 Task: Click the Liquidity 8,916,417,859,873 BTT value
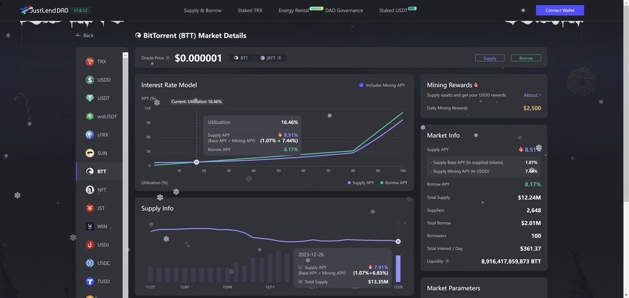511,261
